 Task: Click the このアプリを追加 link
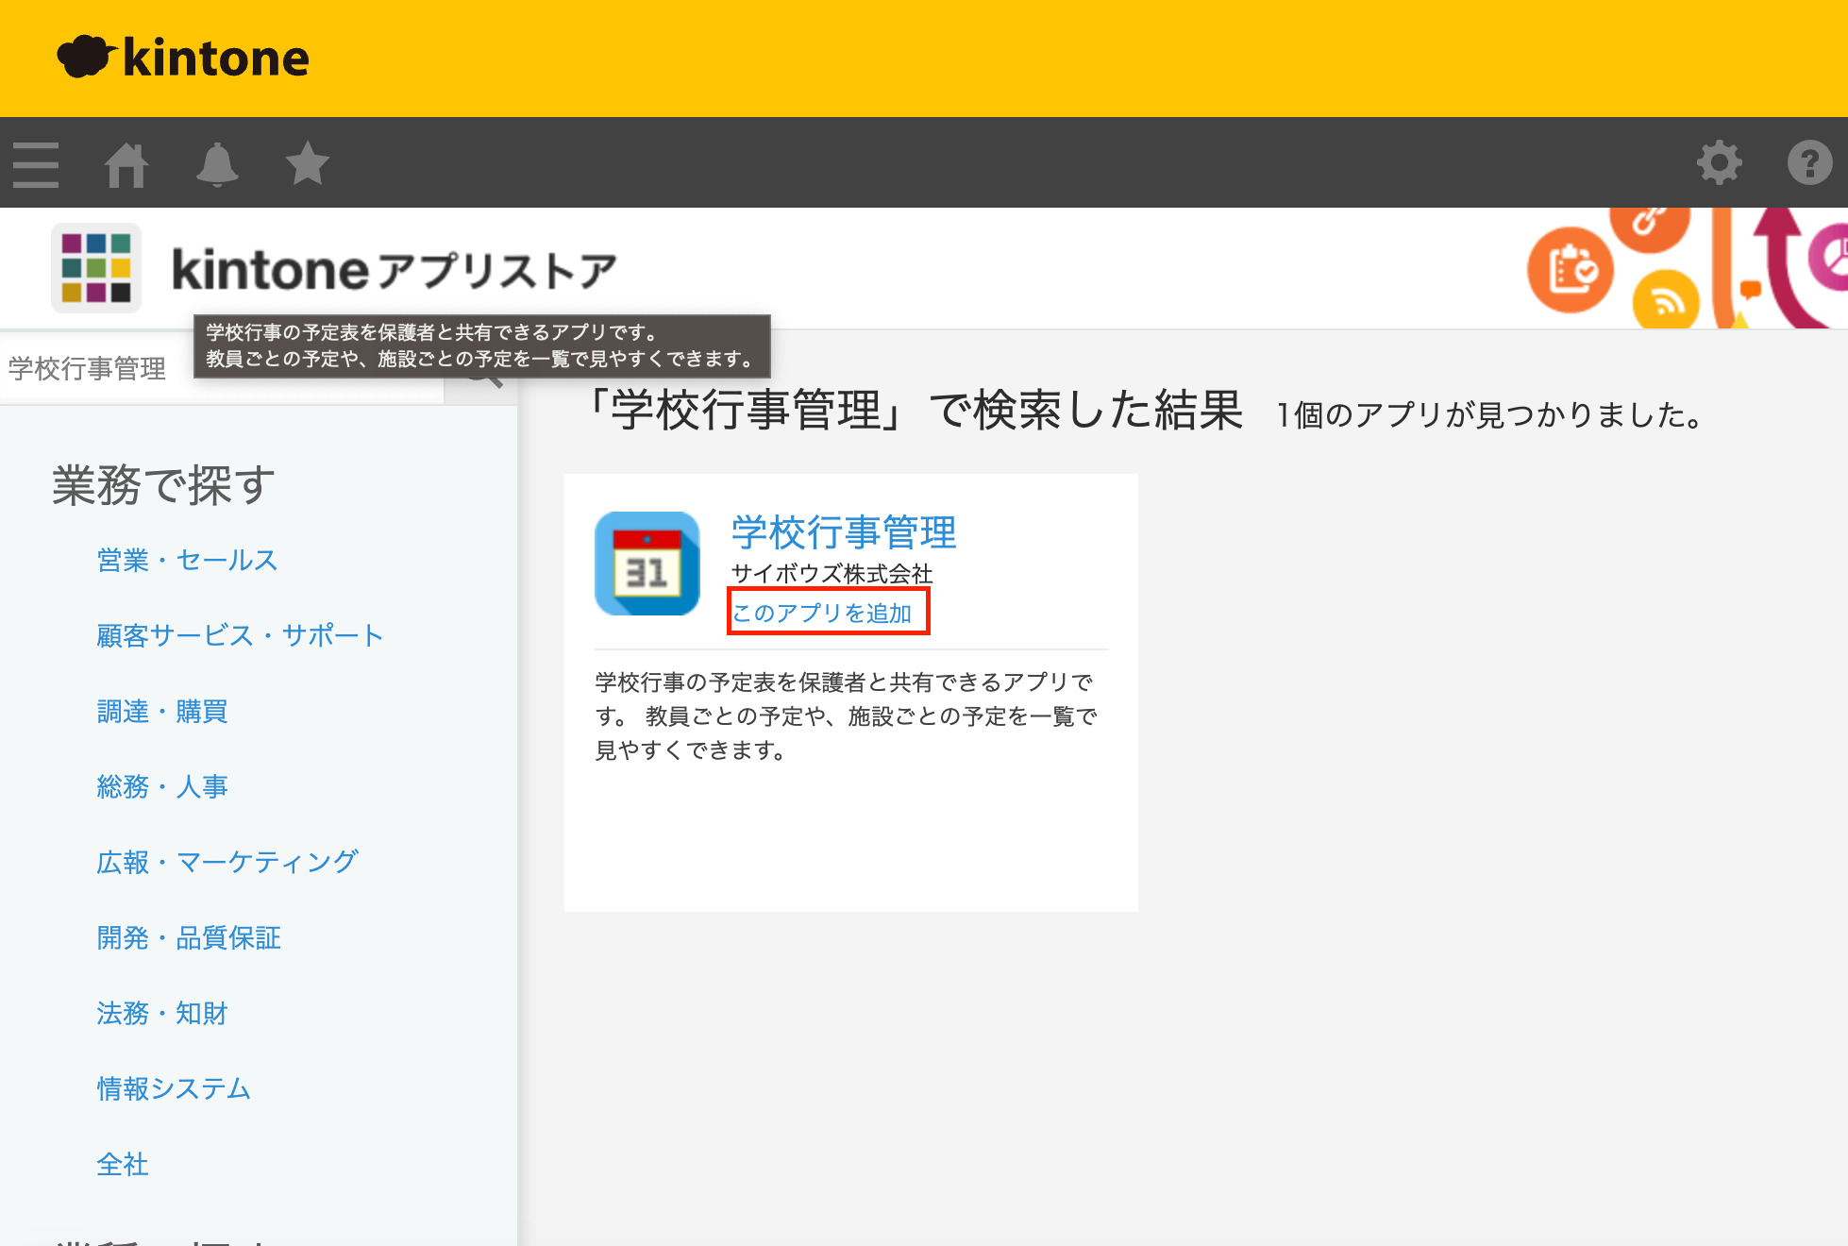[823, 613]
